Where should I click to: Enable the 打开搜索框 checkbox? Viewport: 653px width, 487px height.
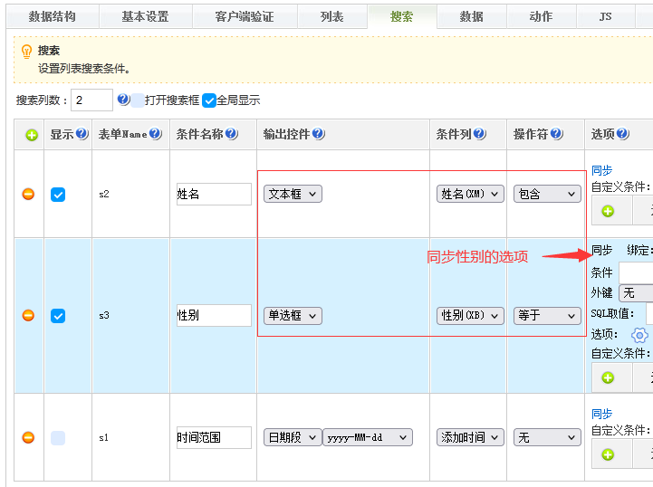pos(138,100)
